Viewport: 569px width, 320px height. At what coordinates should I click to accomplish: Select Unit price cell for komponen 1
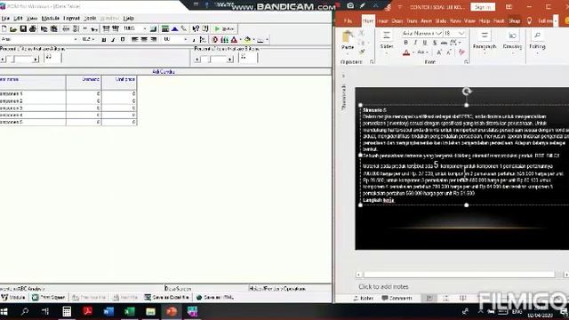tap(119, 93)
